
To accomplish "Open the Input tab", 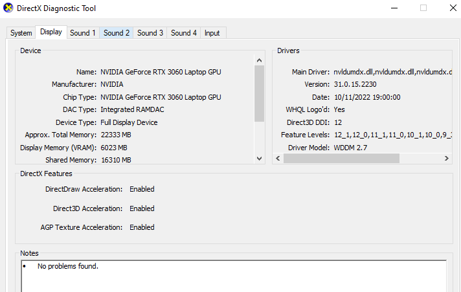I will [212, 33].
